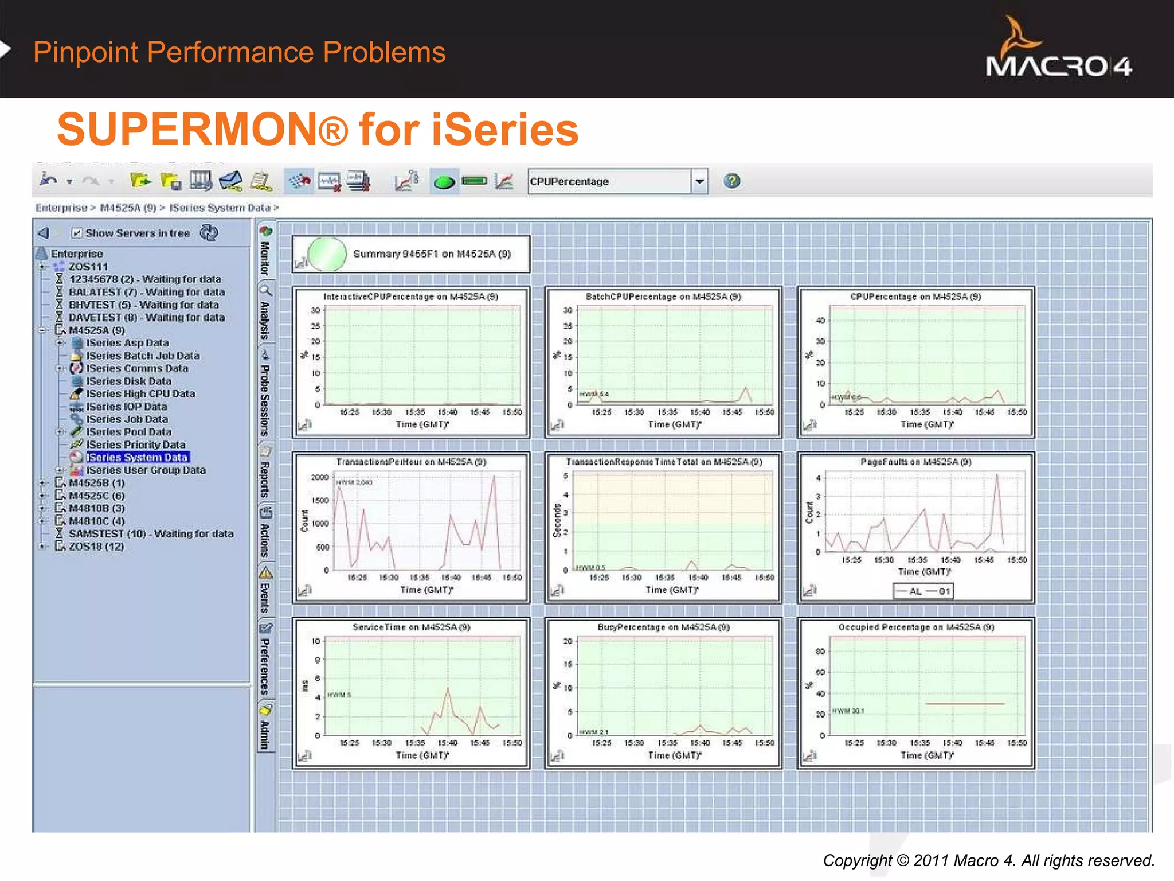The image size is (1174, 881).
Task: Toggle the green bar gauge view button
Action: point(474,181)
